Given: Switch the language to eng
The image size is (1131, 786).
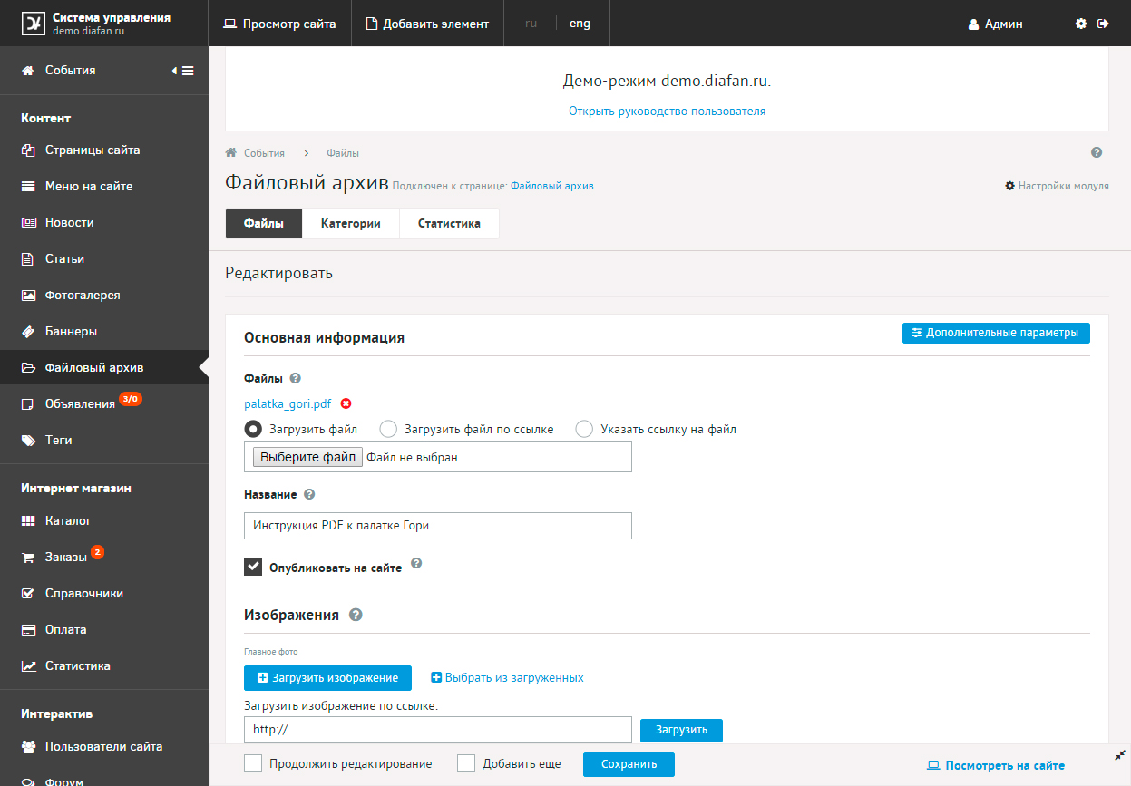Looking at the screenshot, I should tap(580, 24).
